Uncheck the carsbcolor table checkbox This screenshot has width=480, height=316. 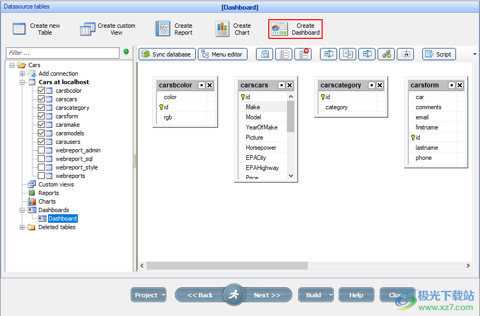click(x=42, y=91)
